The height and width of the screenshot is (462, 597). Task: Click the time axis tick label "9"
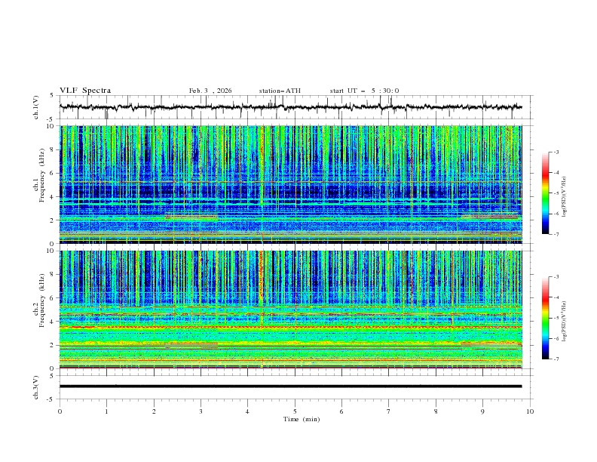coord(482,411)
